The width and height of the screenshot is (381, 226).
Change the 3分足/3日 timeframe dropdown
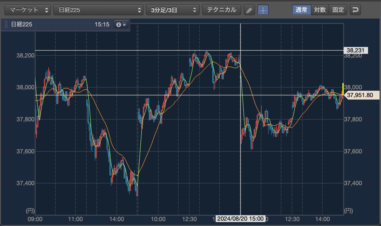point(173,10)
